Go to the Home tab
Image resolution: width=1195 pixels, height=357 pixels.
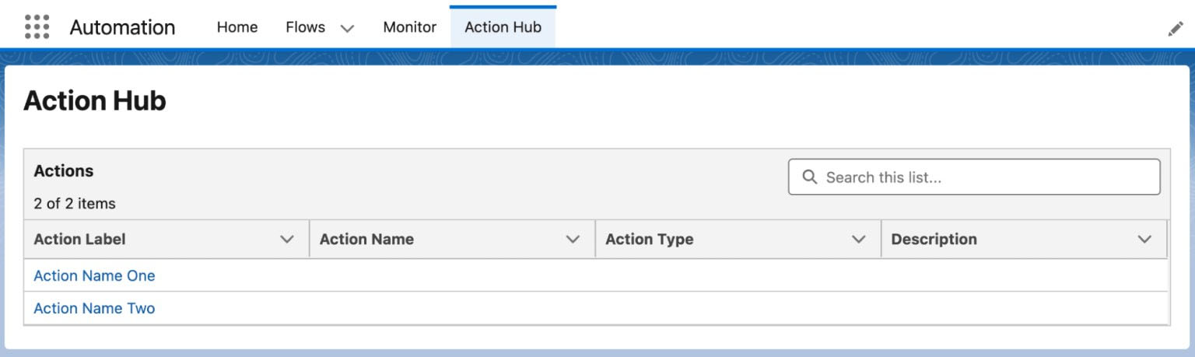coord(237,27)
